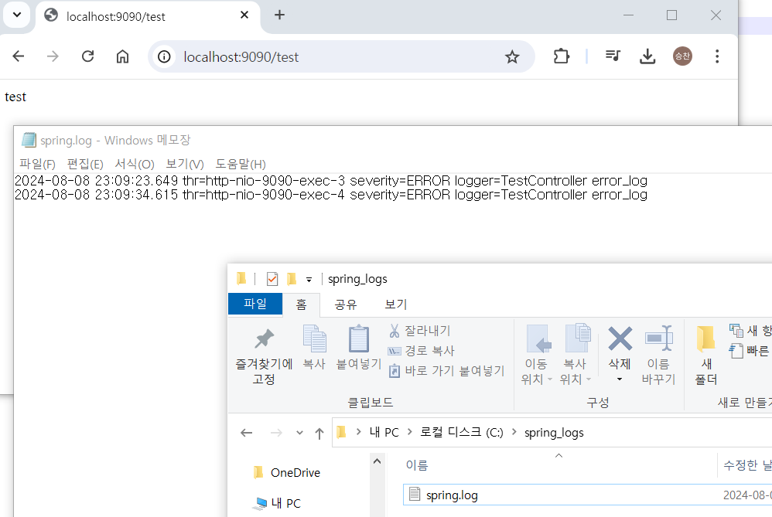
Task: Open the Chrome extensions puzzle icon
Action: pyautogui.click(x=561, y=56)
